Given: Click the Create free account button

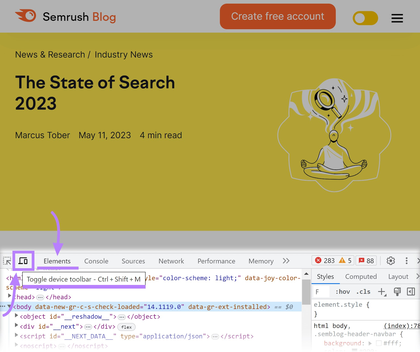Looking at the screenshot, I should point(277,16).
